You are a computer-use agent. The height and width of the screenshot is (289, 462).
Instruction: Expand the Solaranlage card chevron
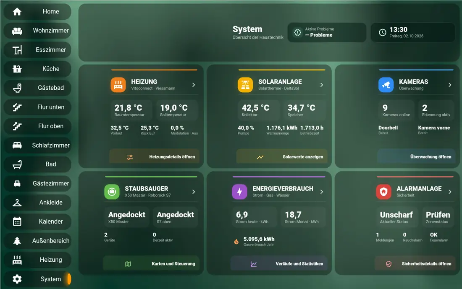pos(322,85)
